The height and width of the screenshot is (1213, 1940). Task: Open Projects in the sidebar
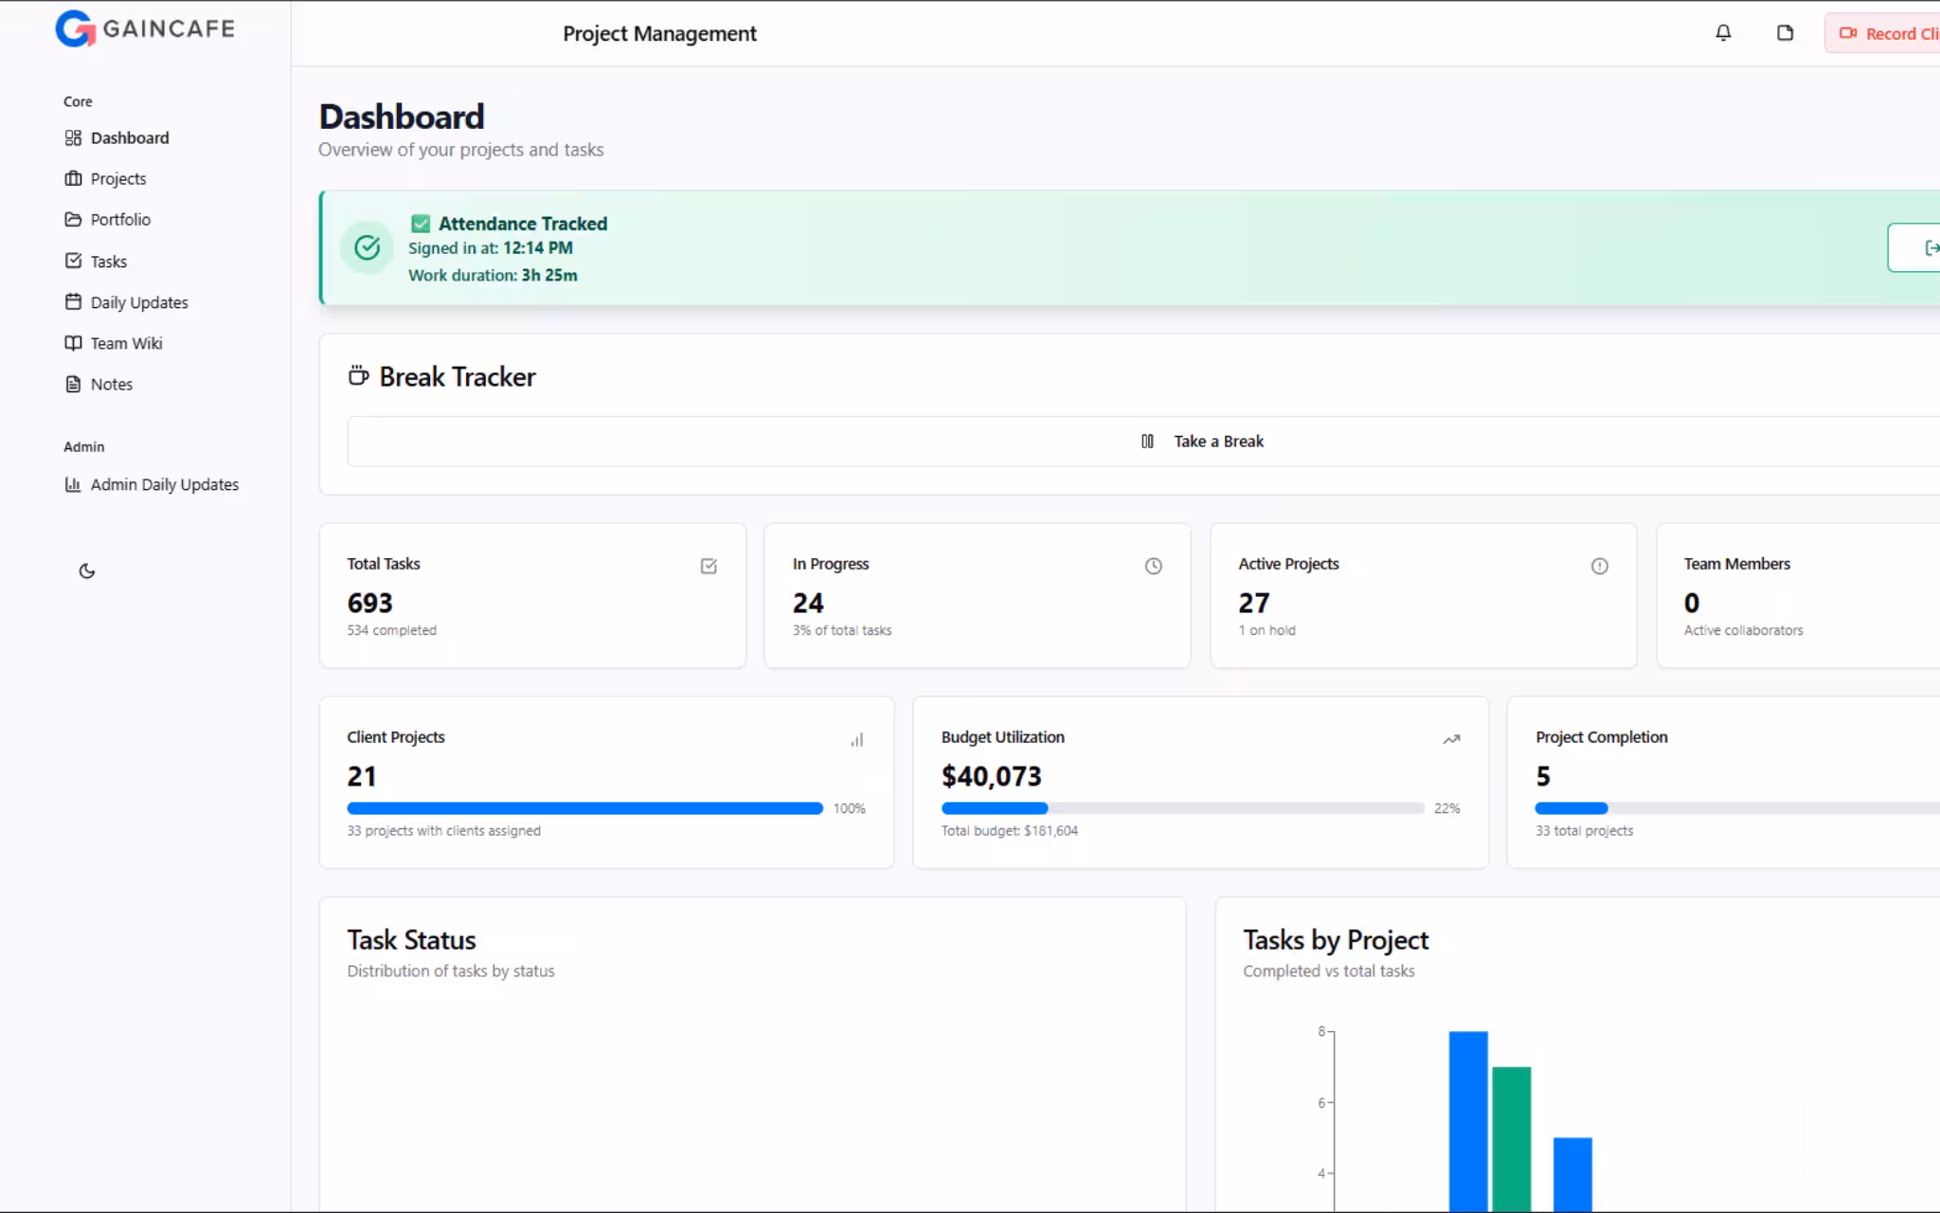tap(117, 178)
